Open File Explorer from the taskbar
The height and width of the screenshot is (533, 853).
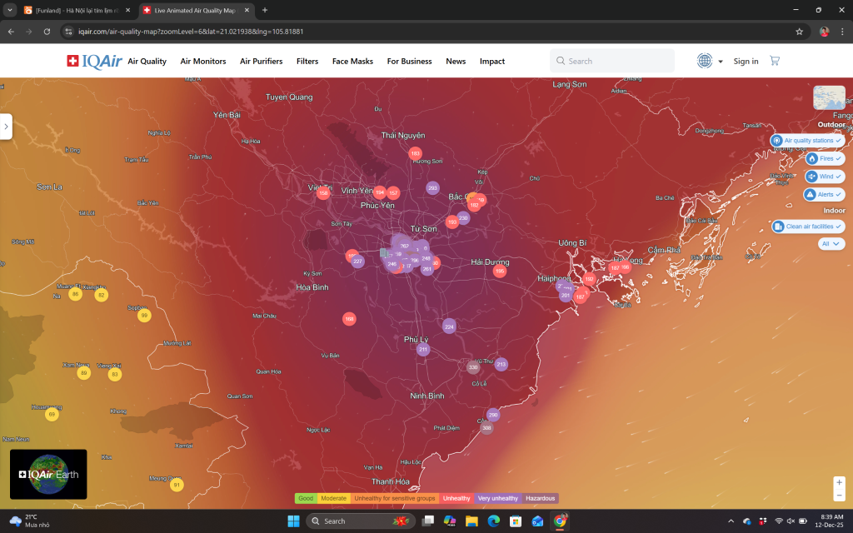[x=471, y=521]
